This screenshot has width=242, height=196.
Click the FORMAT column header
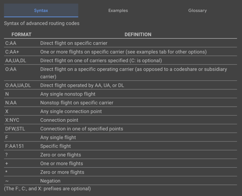[x=21, y=35]
